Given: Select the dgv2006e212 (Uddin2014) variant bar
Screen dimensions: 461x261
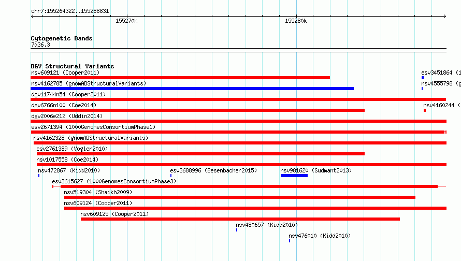Looking at the screenshot, I should [238, 121].
